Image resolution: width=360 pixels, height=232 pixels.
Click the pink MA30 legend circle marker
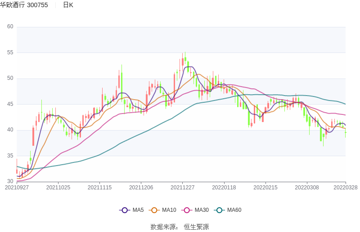[x=187, y=210]
